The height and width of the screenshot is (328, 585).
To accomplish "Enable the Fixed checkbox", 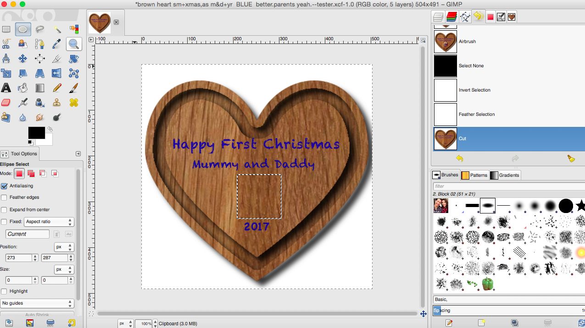I will coord(5,222).
